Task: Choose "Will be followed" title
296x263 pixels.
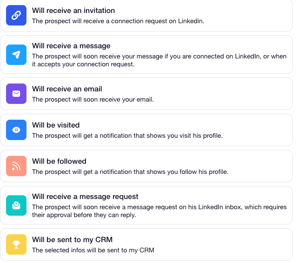Action: pos(59,161)
